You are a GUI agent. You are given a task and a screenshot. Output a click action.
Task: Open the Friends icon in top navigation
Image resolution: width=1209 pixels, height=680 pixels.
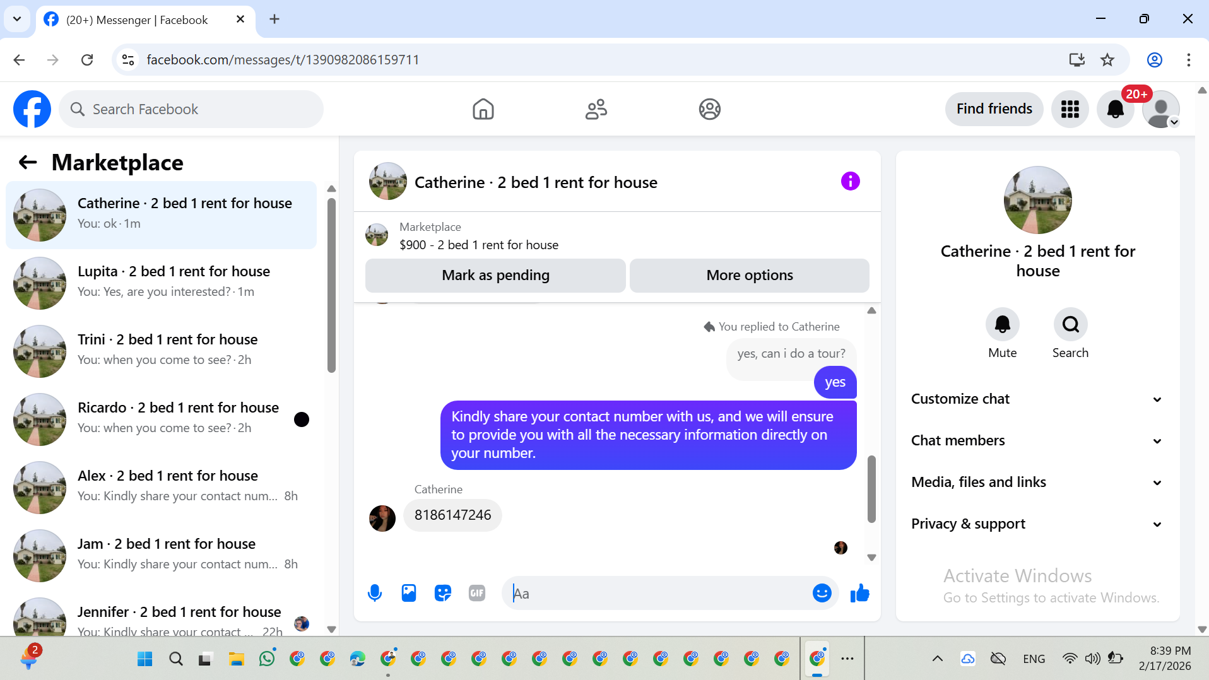click(596, 109)
